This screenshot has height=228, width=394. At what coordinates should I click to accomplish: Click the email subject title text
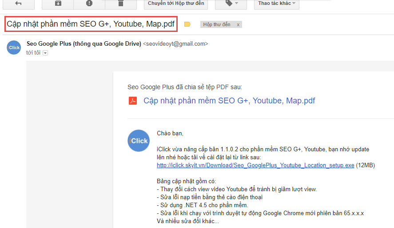tap(91, 24)
